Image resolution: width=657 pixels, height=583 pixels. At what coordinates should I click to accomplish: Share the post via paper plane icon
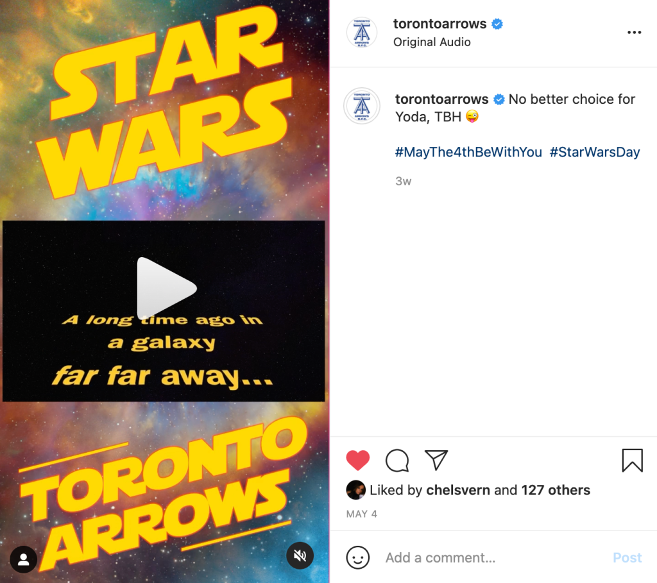coord(436,460)
